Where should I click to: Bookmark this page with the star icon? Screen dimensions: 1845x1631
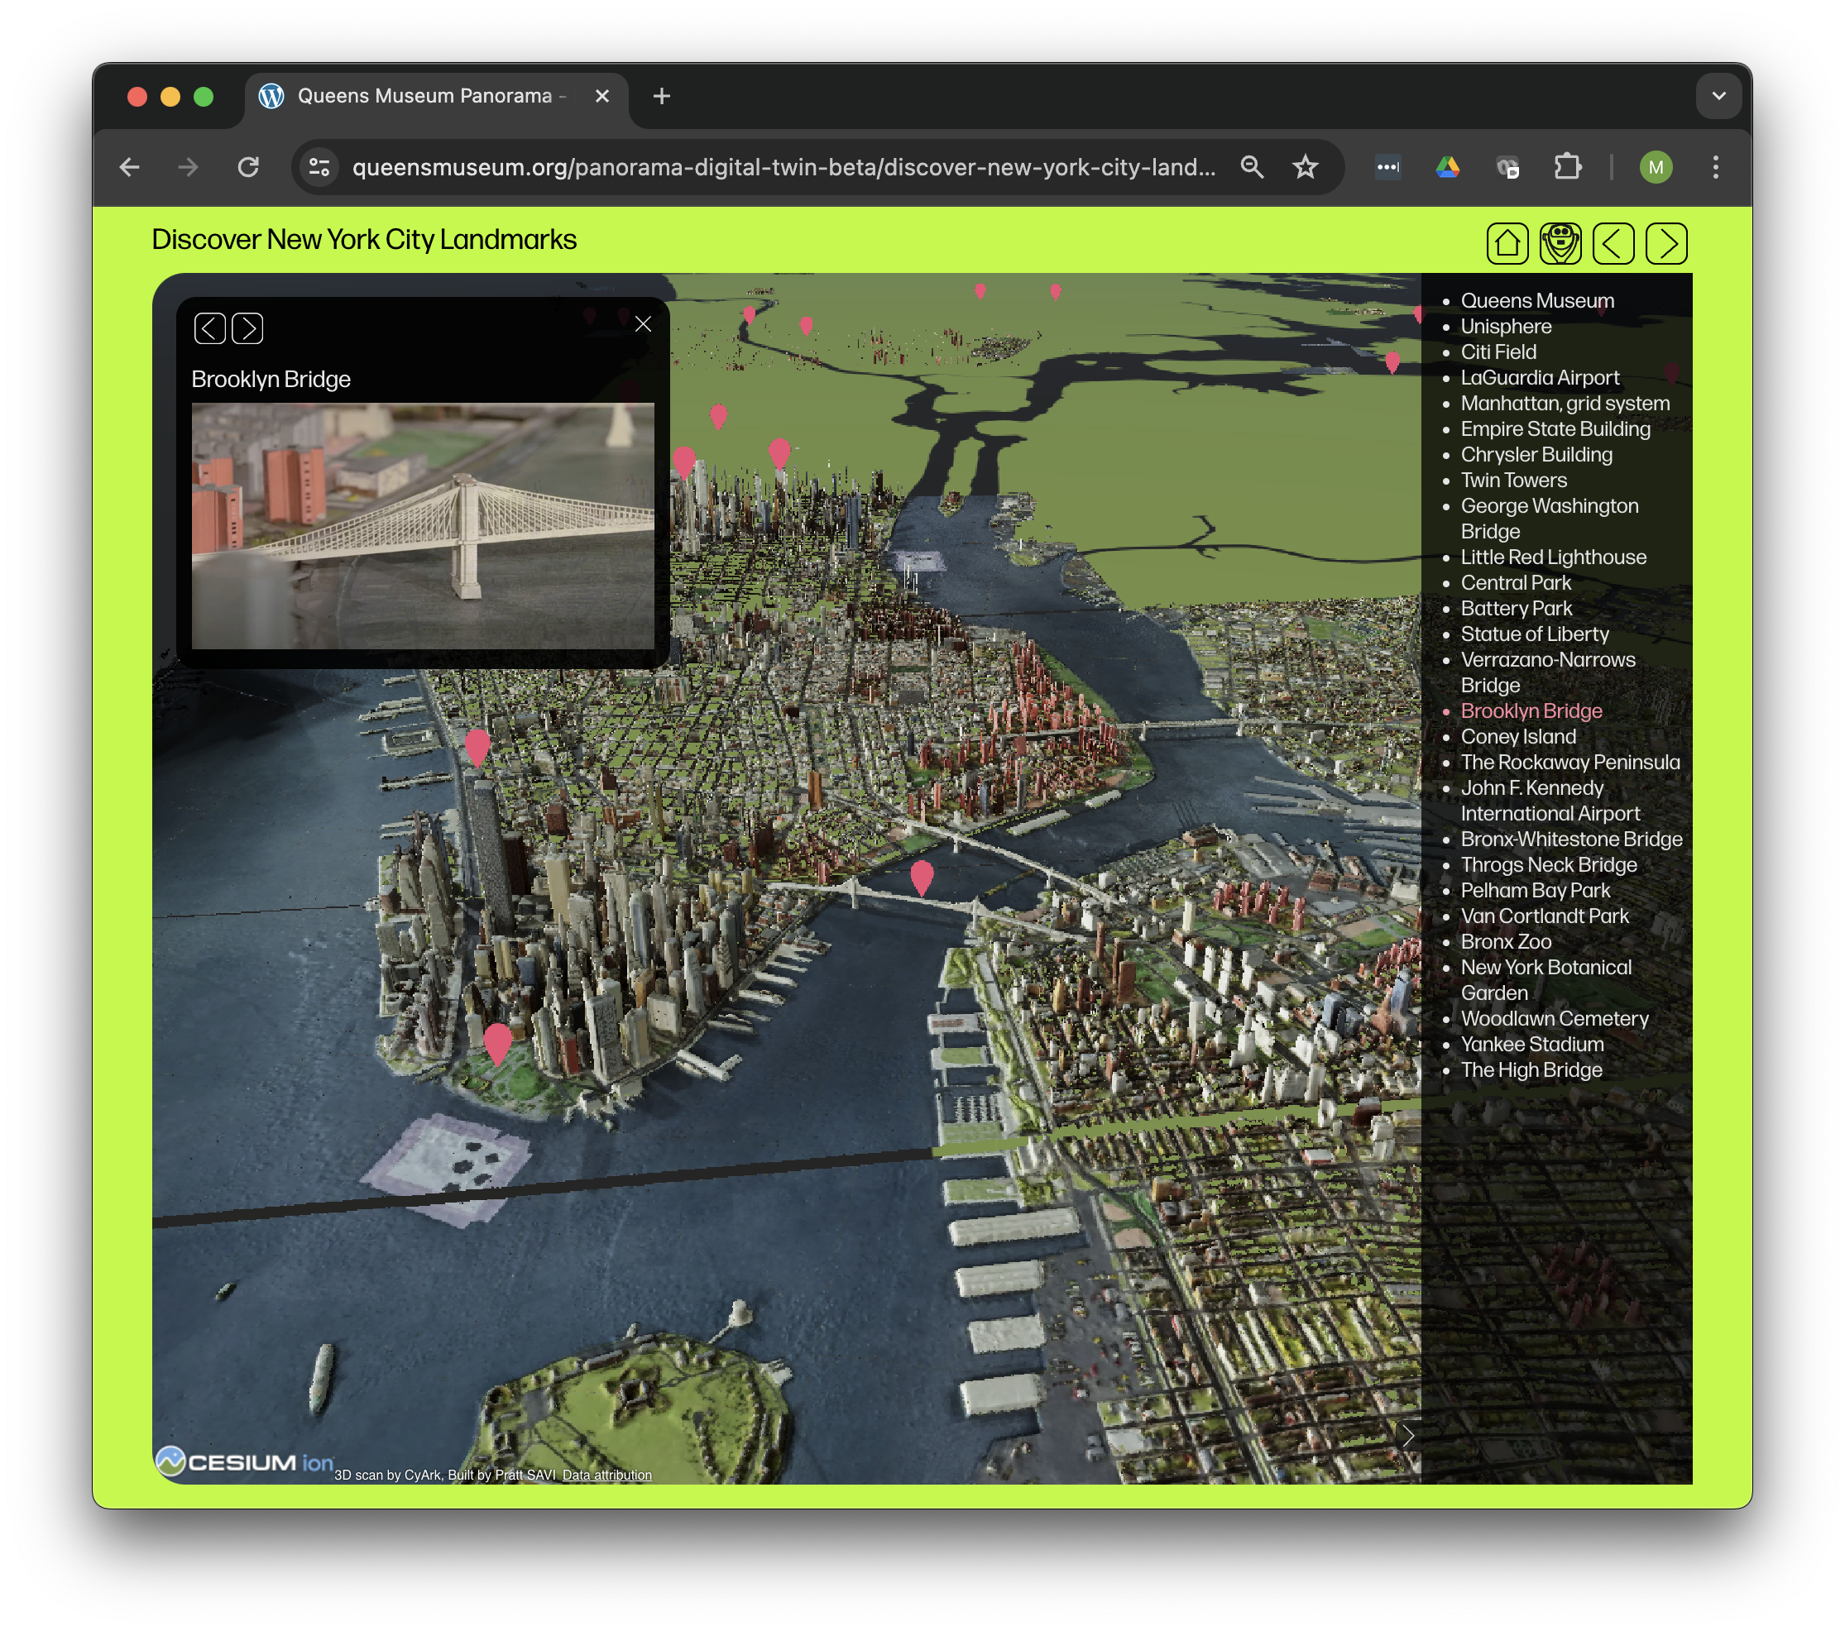(1306, 167)
